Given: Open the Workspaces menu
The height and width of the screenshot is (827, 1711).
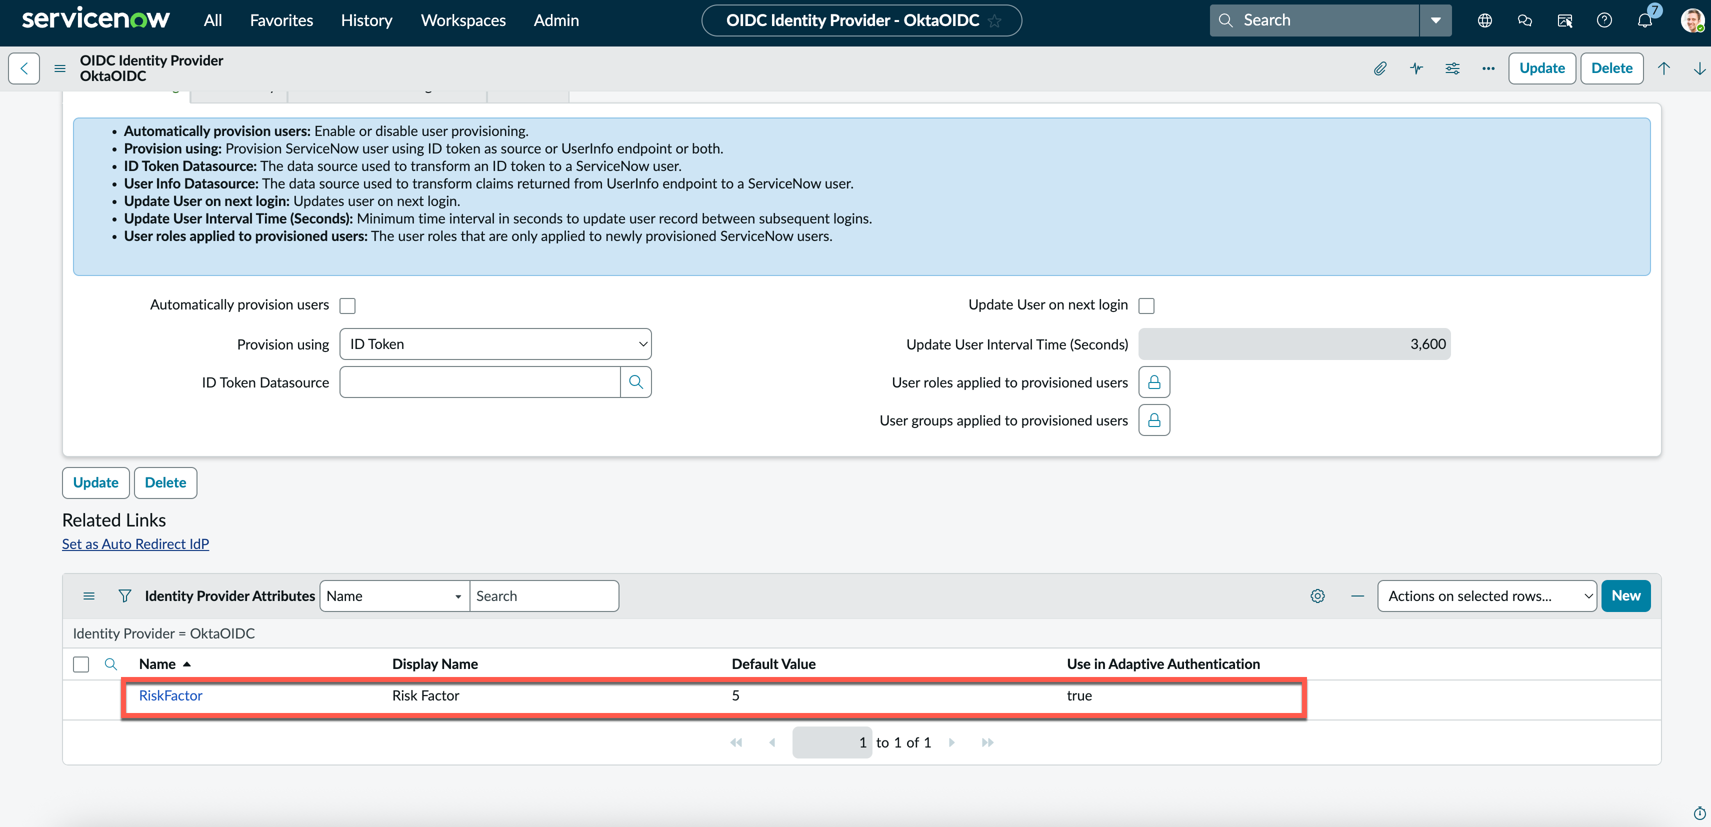Looking at the screenshot, I should click(x=463, y=20).
